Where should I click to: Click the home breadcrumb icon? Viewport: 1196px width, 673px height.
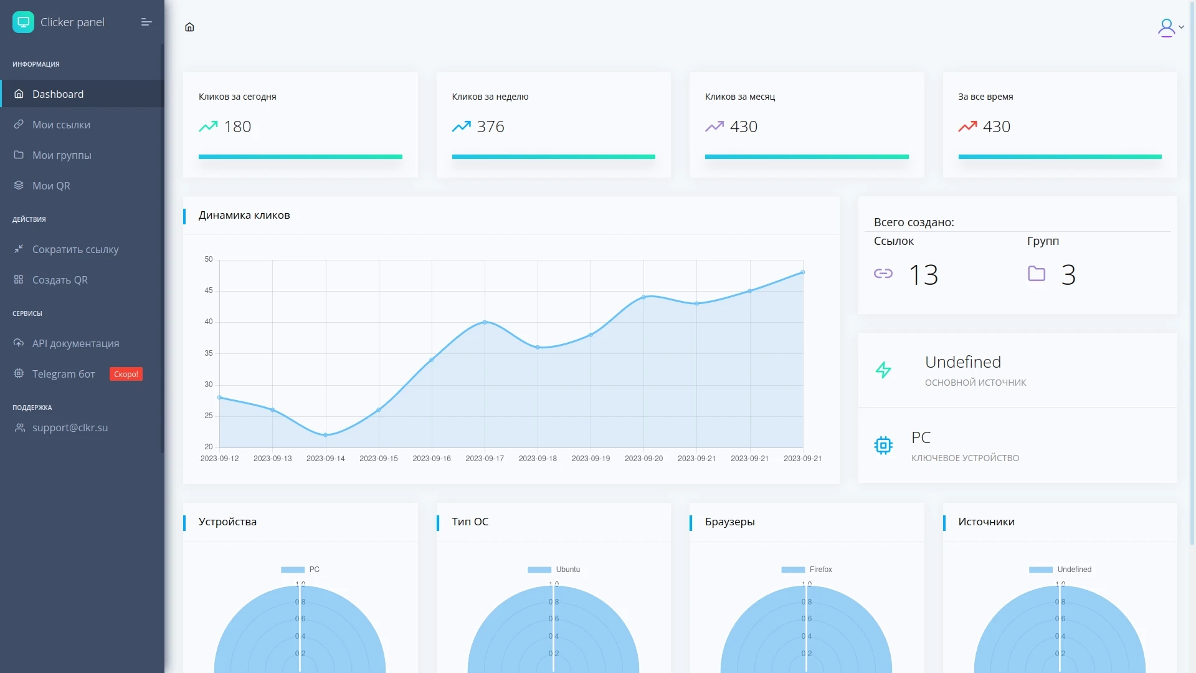click(189, 27)
